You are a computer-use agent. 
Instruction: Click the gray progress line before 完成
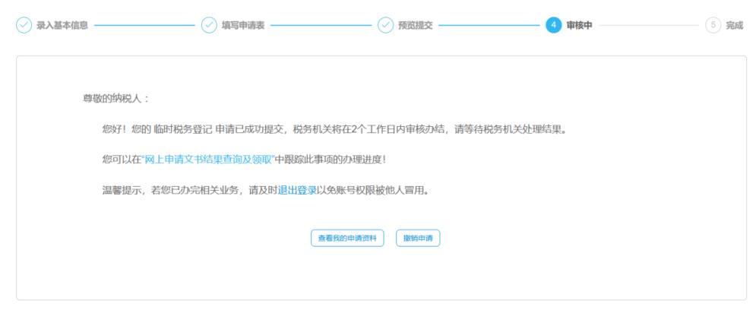click(648, 25)
